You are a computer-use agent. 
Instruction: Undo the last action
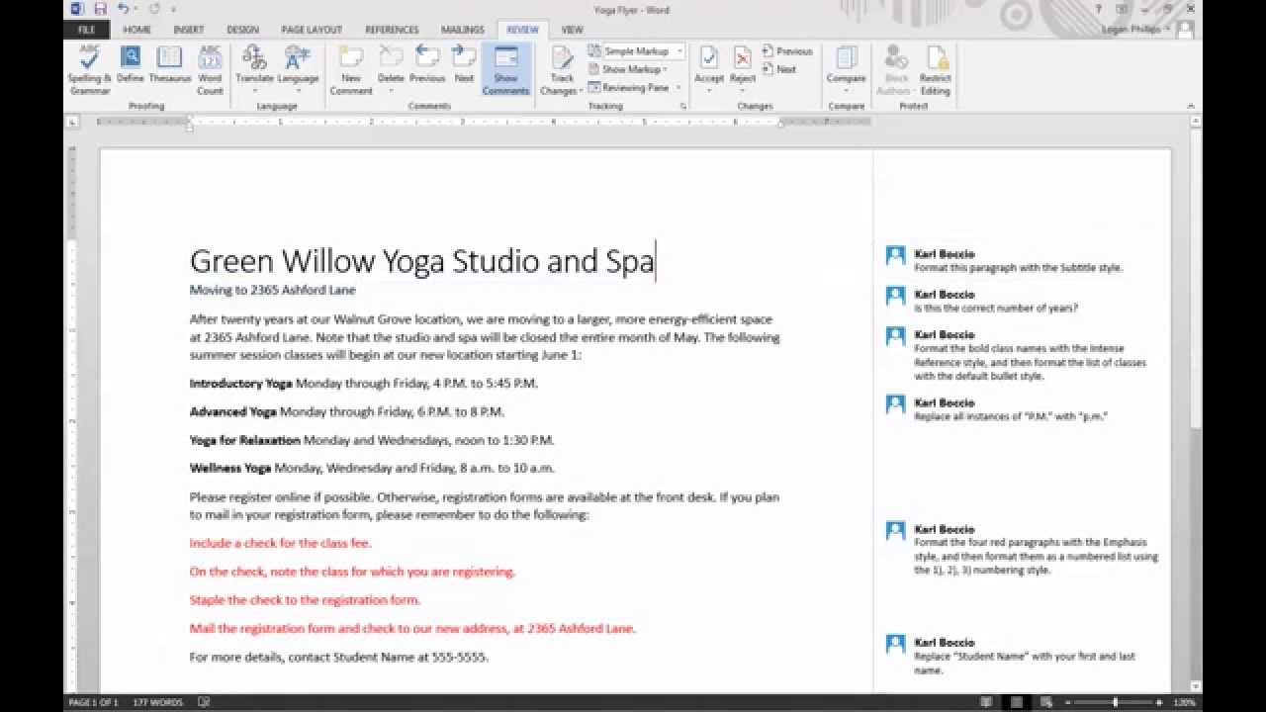click(123, 9)
